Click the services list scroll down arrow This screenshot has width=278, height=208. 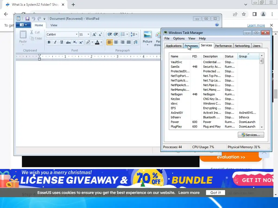(262, 127)
